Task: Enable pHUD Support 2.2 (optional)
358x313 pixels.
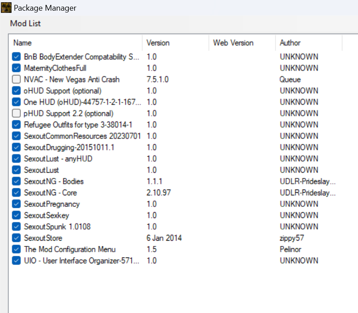Action: tap(16, 113)
